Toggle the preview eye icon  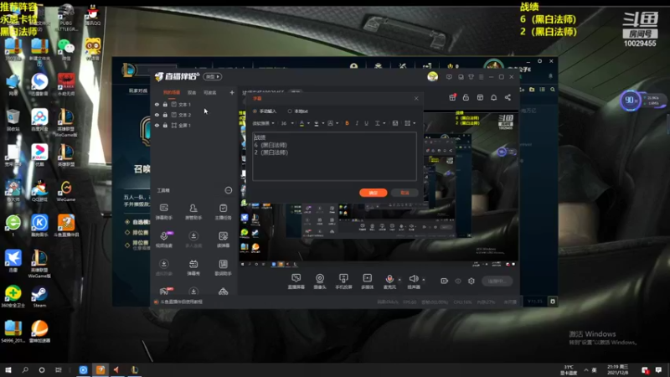458,281
